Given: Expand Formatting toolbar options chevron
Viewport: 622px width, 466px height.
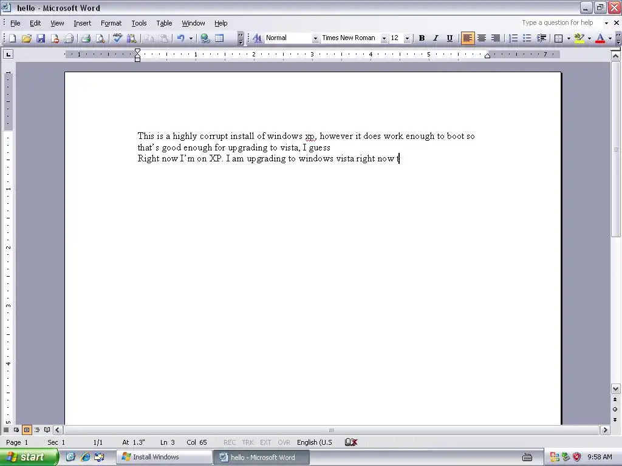Looking at the screenshot, I should 618,38.
